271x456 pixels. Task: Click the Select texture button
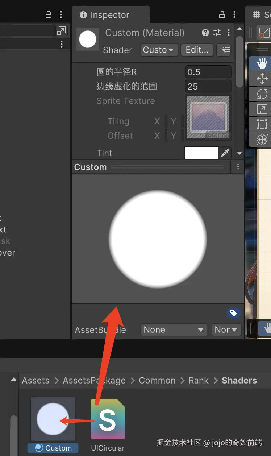click(218, 136)
